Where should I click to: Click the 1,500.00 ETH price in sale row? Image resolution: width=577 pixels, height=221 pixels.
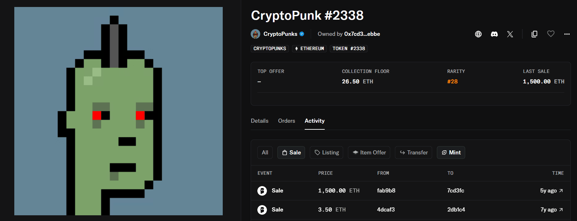click(x=339, y=191)
